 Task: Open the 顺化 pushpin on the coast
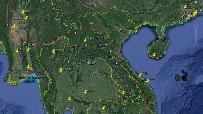pos(140,75)
